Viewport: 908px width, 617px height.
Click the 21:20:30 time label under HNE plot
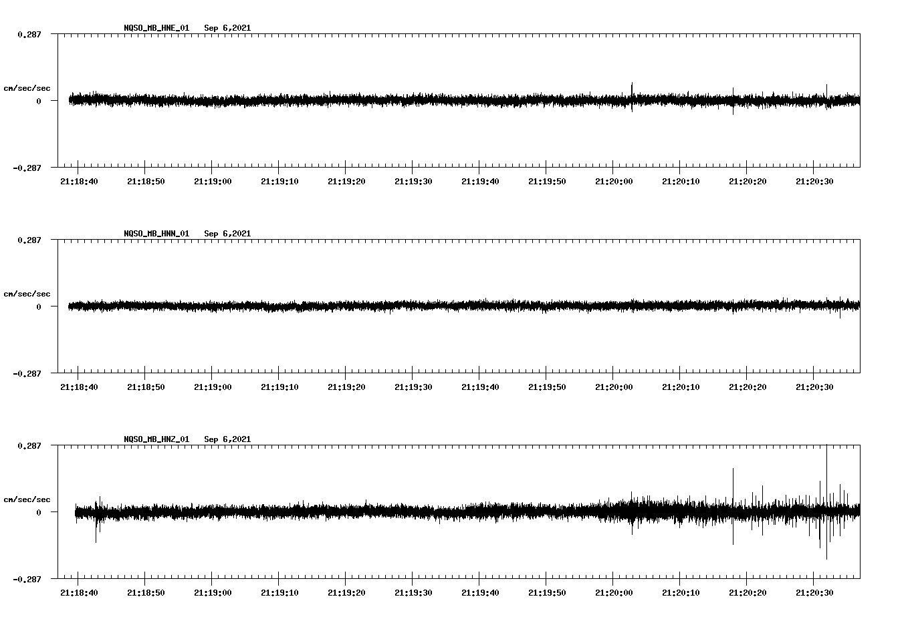(x=814, y=181)
